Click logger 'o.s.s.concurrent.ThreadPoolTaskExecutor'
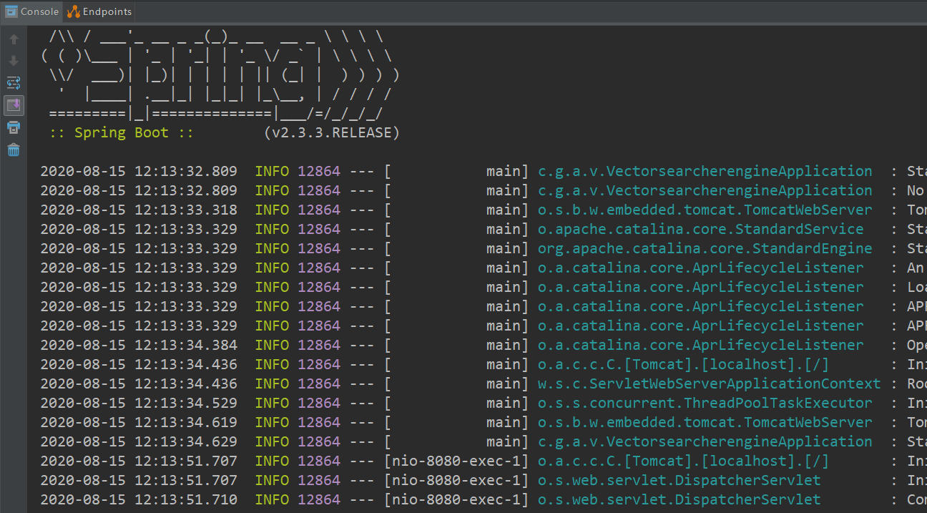 705,403
